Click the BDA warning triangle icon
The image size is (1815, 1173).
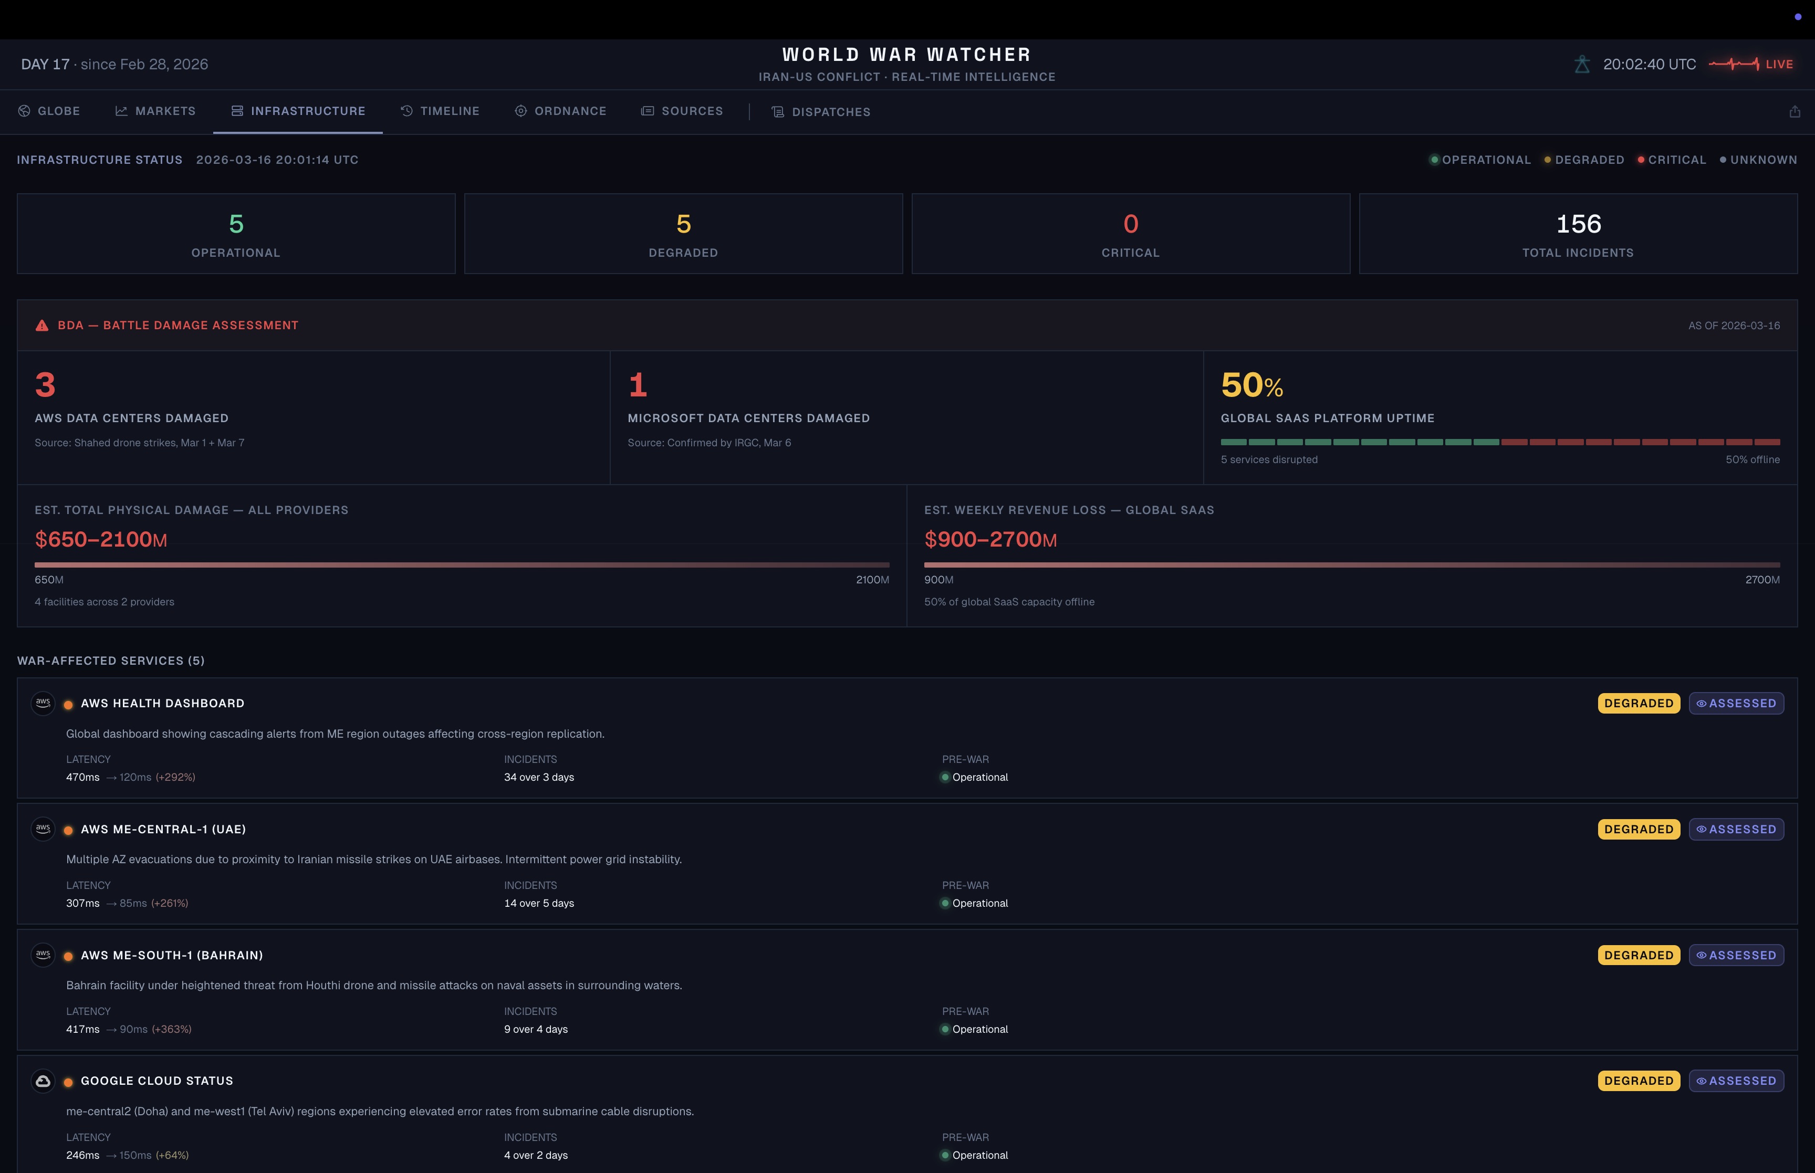click(x=42, y=326)
